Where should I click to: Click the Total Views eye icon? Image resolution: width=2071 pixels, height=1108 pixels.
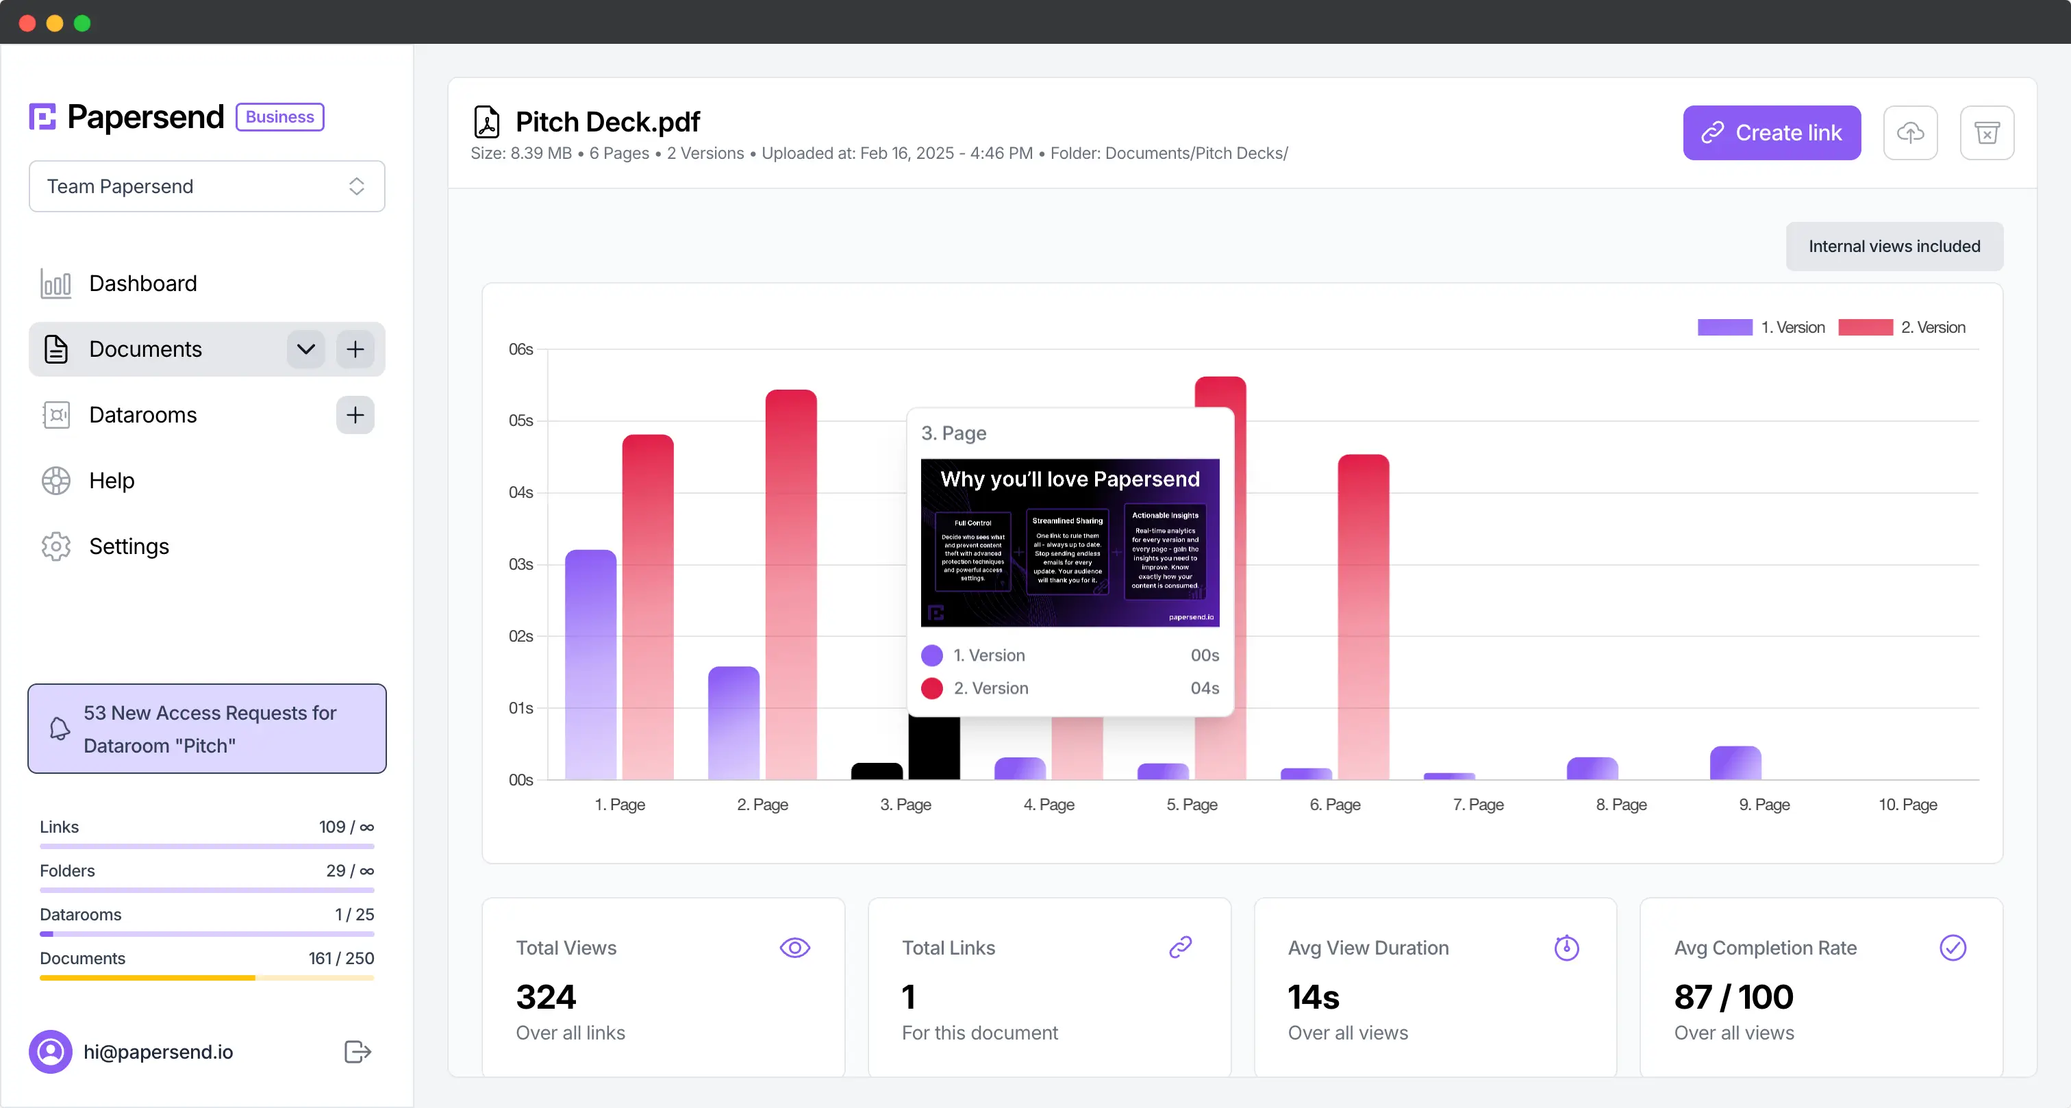(x=796, y=948)
